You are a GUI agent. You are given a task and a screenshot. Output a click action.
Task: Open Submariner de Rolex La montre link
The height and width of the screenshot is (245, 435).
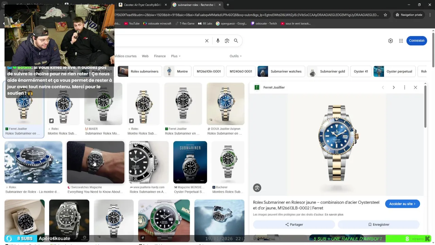(33, 192)
